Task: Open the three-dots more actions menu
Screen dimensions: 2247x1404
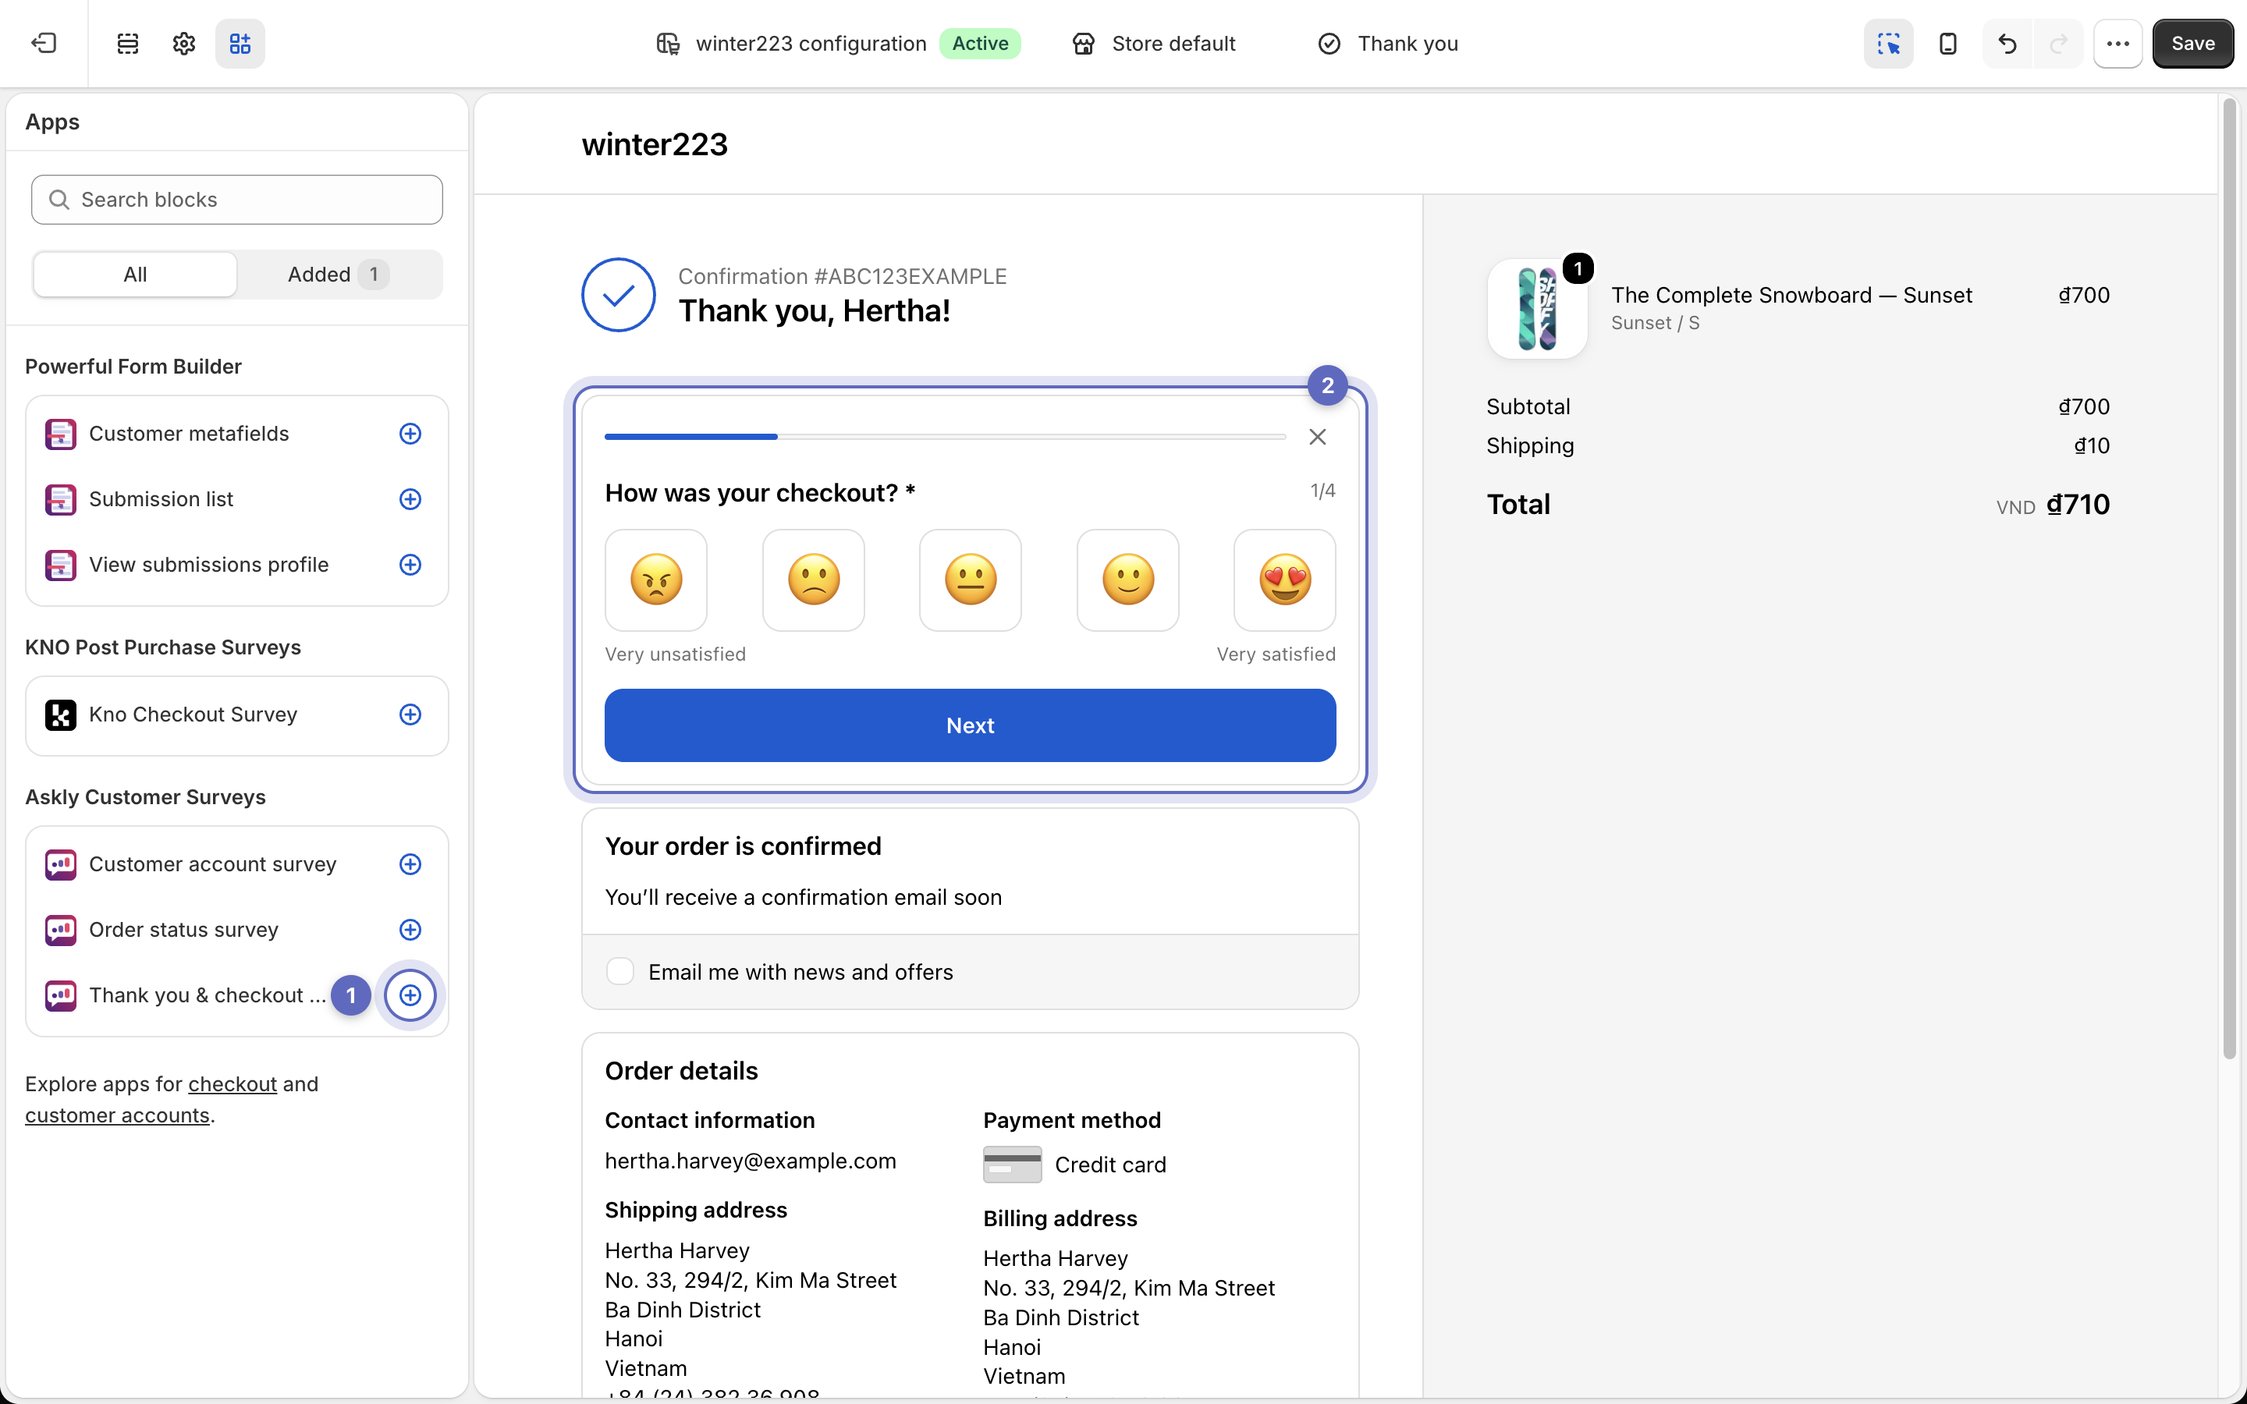Action: (x=2118, y=44)
